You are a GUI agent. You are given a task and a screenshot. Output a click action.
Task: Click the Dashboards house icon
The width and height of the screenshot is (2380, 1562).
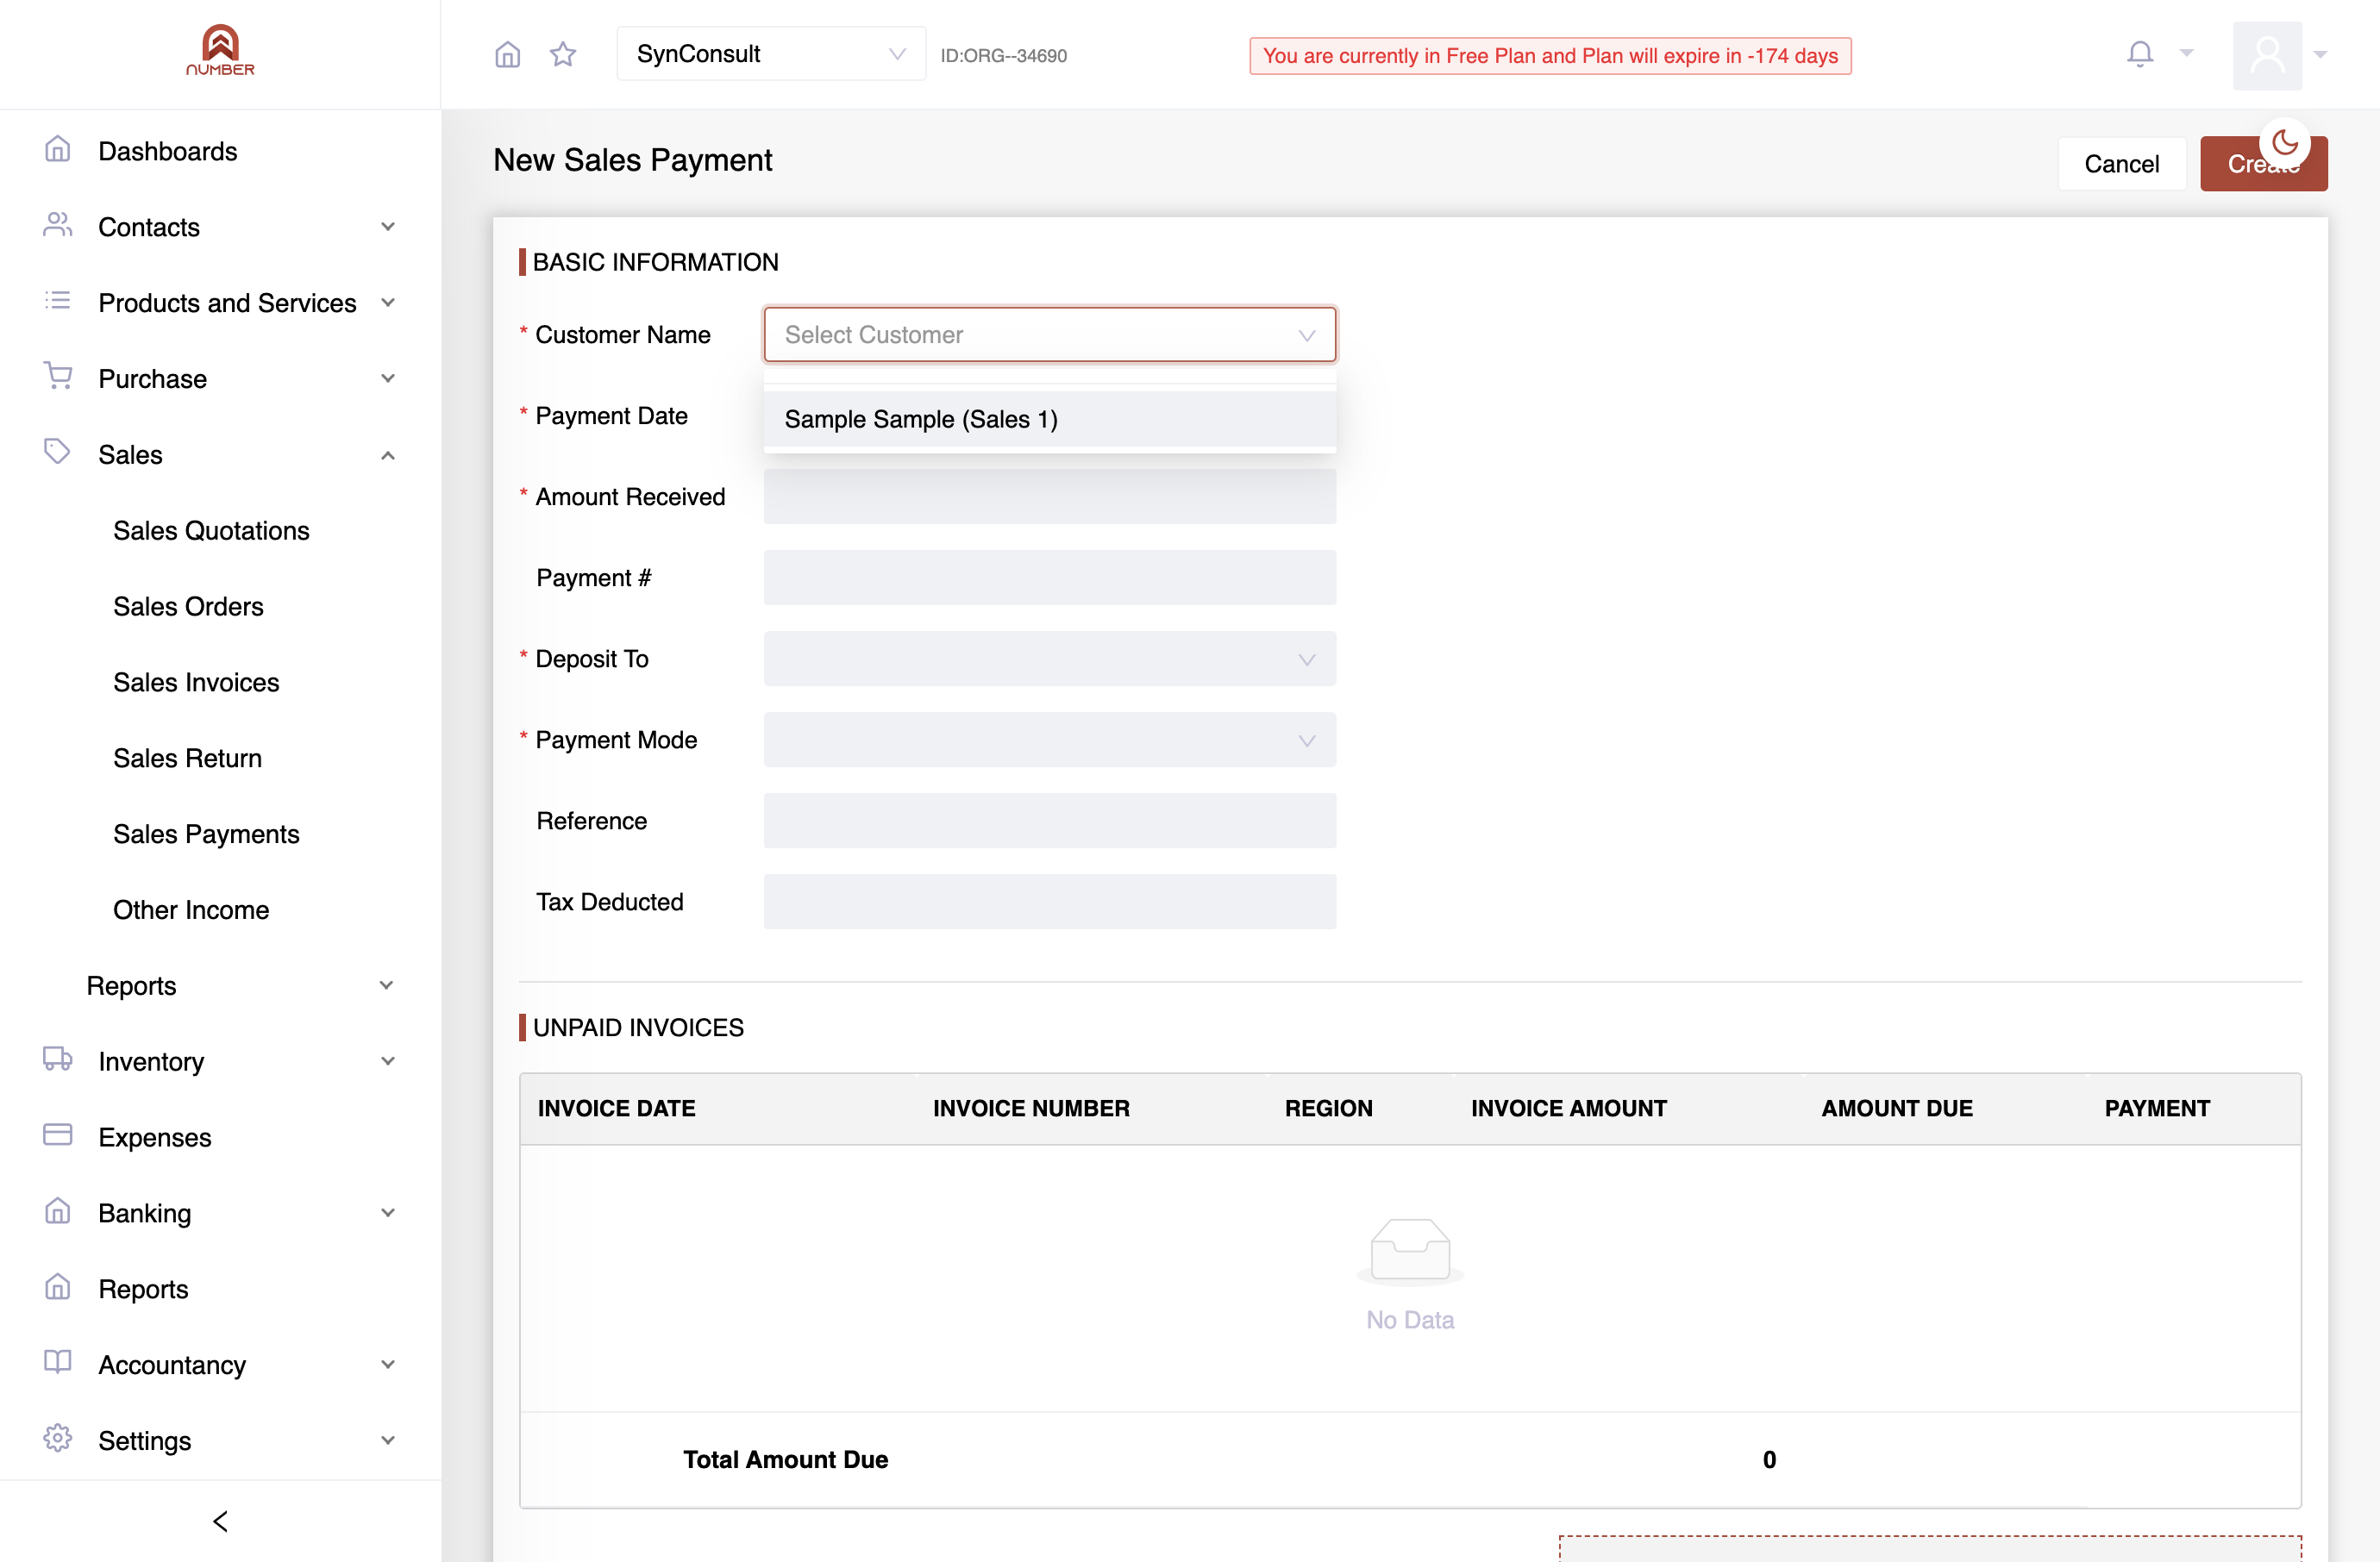[x=58, y=150]
